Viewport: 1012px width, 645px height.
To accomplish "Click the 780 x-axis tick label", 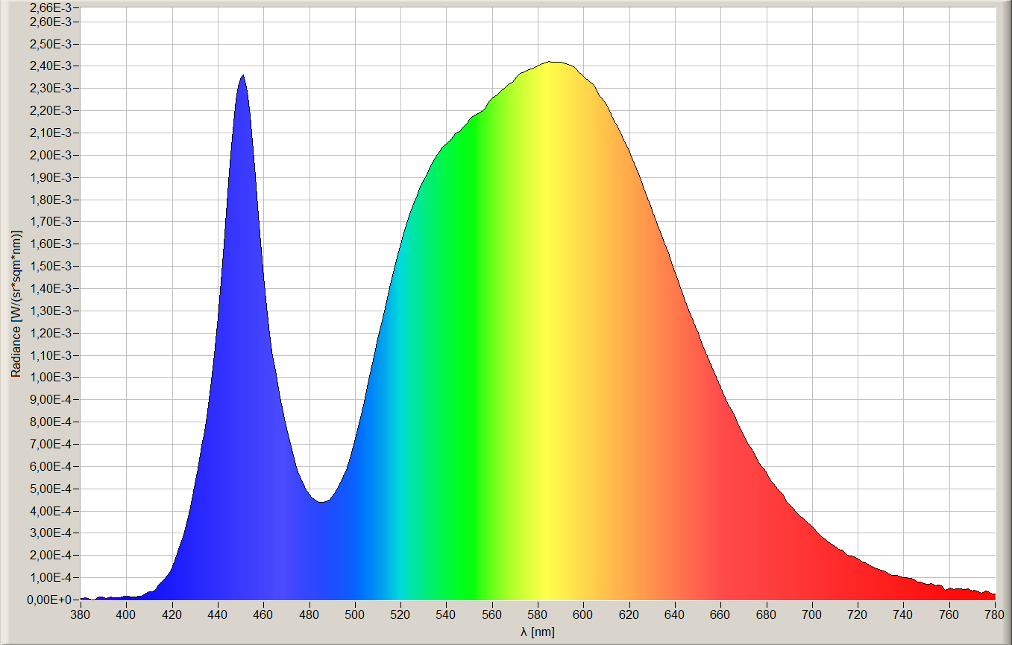I will [x=995, y=614].
